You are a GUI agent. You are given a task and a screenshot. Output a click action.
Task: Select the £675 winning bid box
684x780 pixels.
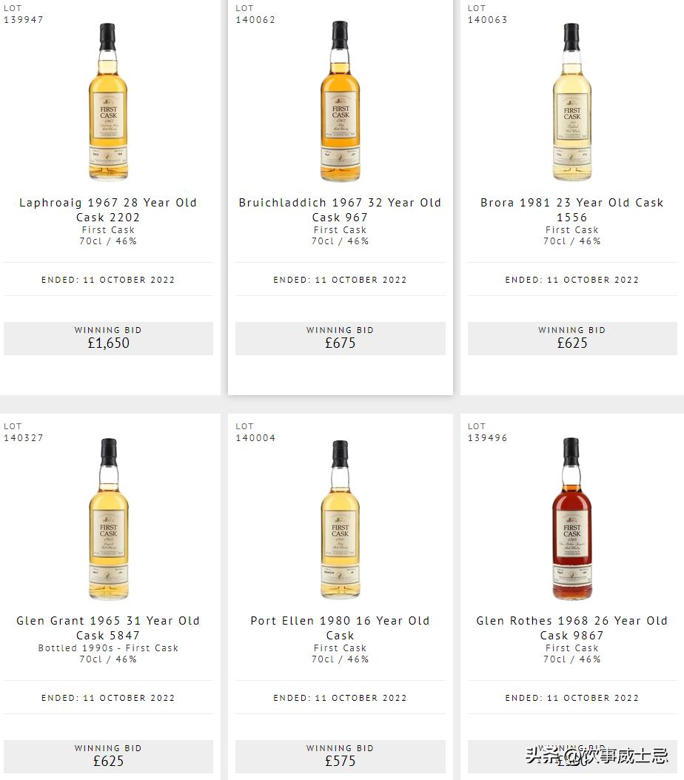point(341,338)
